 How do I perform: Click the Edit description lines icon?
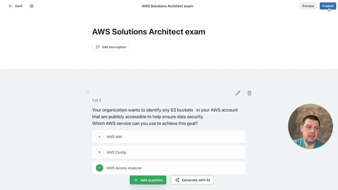point(97,47)
